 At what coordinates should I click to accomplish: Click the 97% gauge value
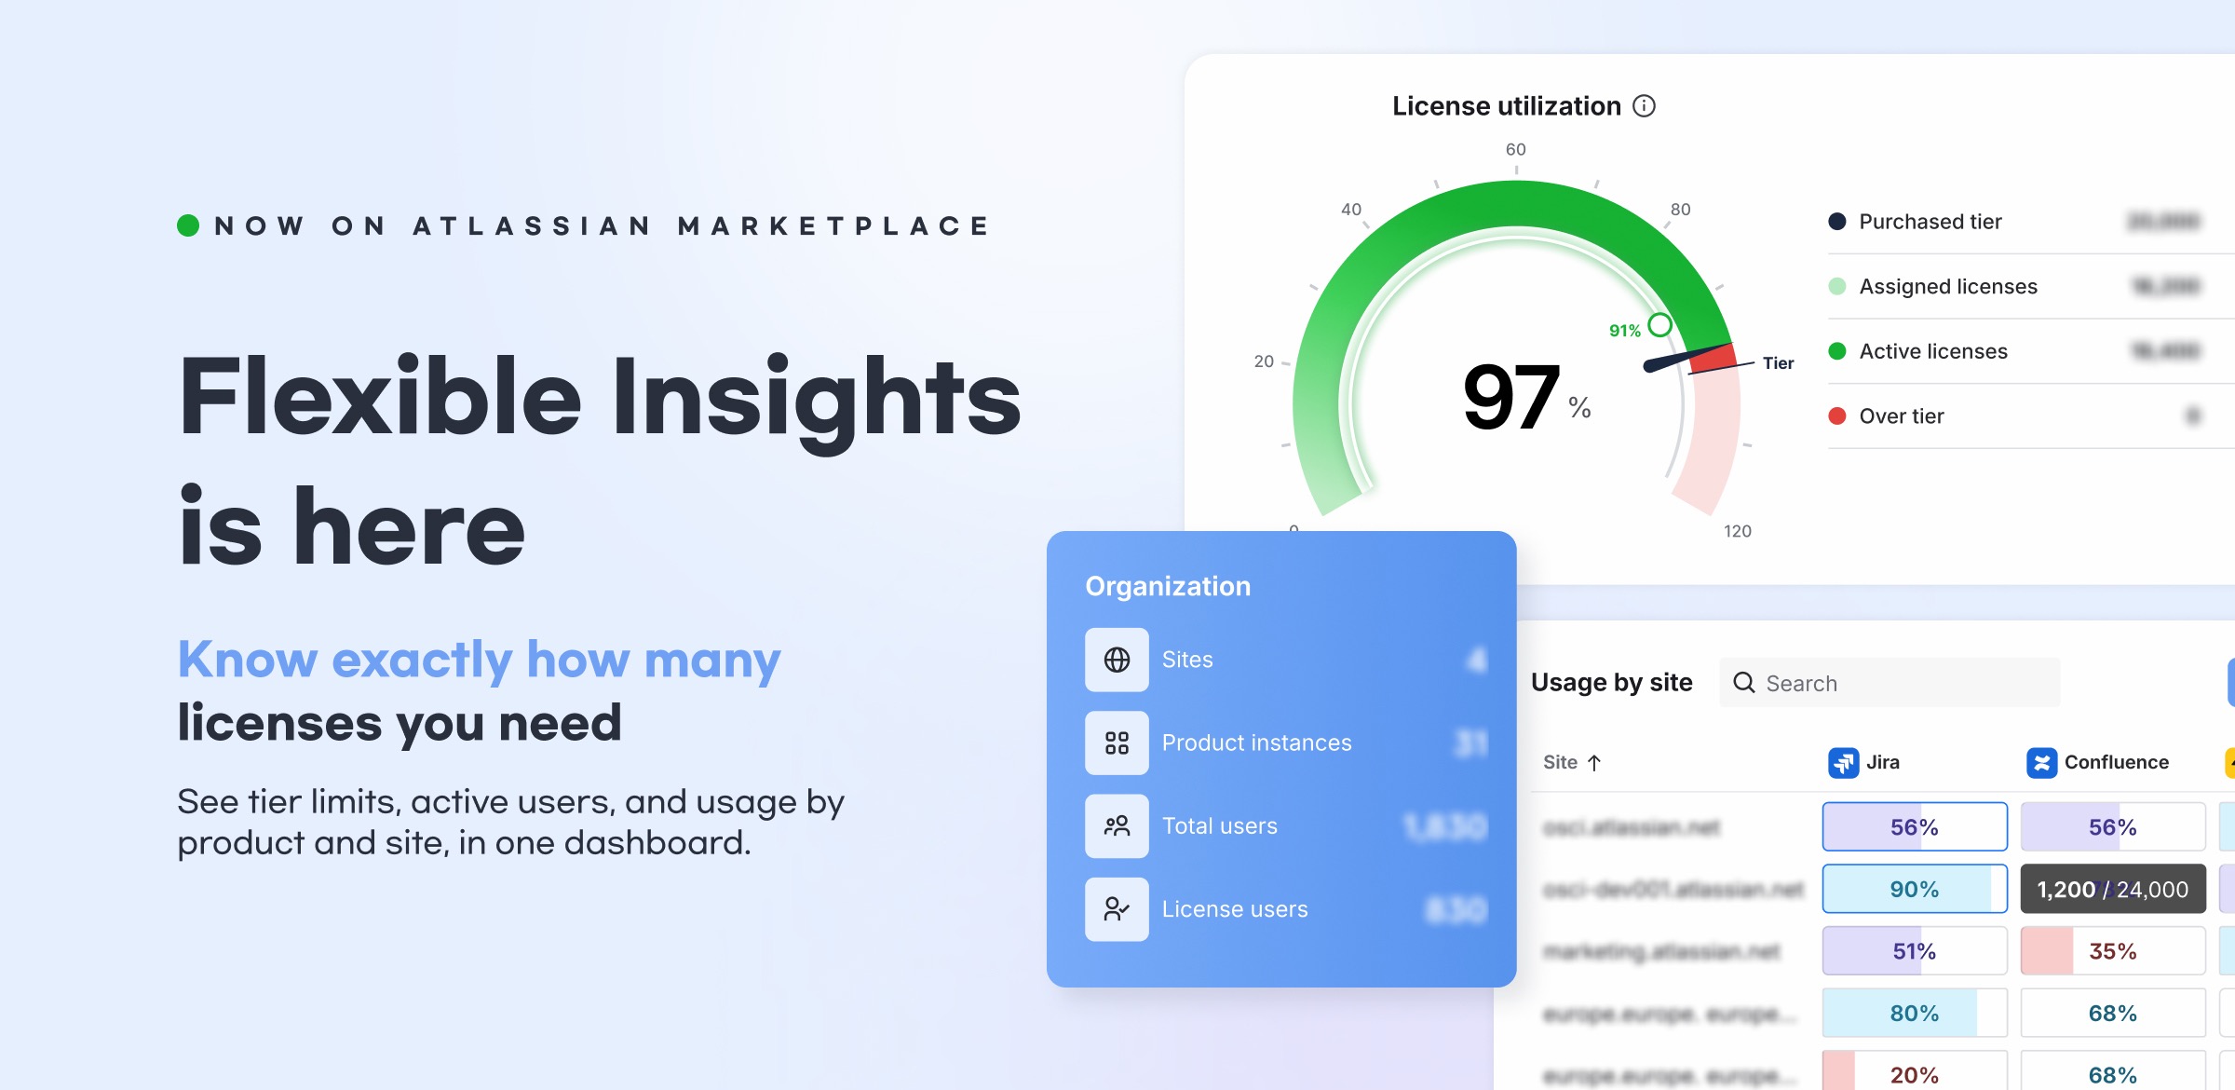point(1526,398)
